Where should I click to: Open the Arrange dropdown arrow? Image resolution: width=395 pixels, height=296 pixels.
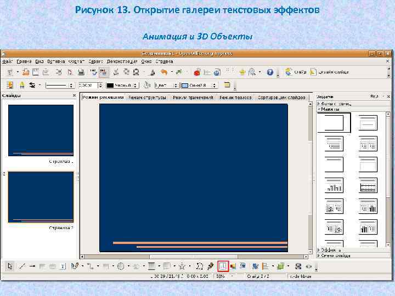[x=289, y=266]
